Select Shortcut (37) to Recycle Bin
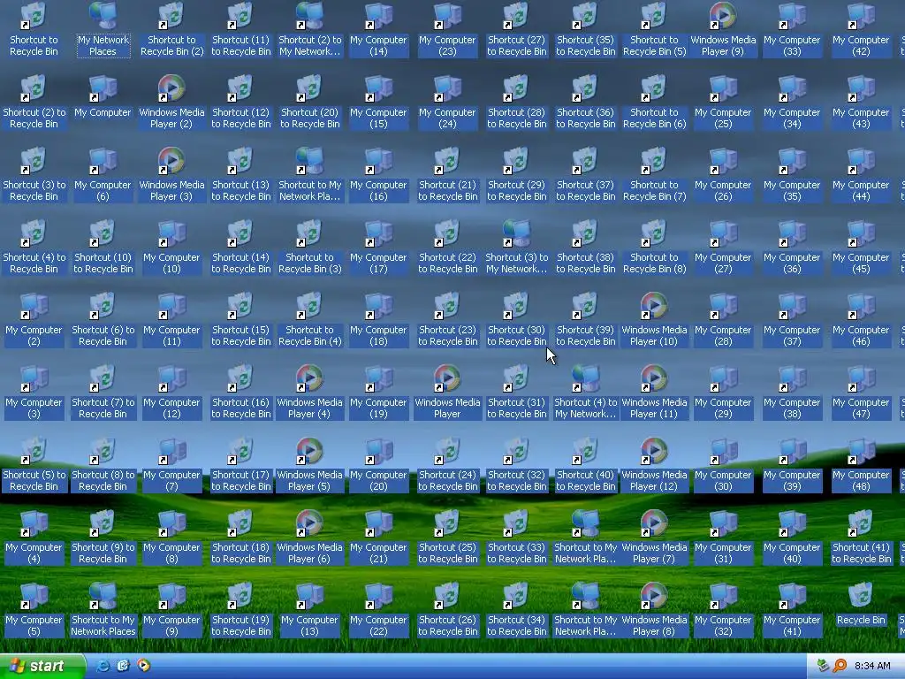905x679 pixels. pyautogui.click(x=585, y=175)
